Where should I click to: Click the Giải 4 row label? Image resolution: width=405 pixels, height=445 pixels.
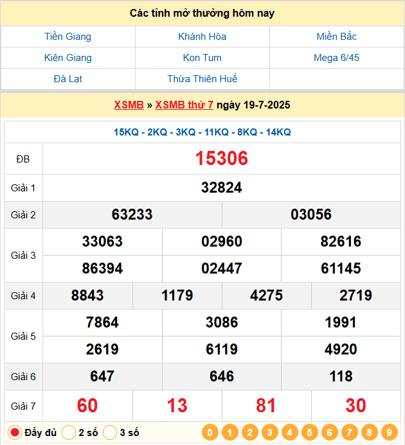coord(23,296)
